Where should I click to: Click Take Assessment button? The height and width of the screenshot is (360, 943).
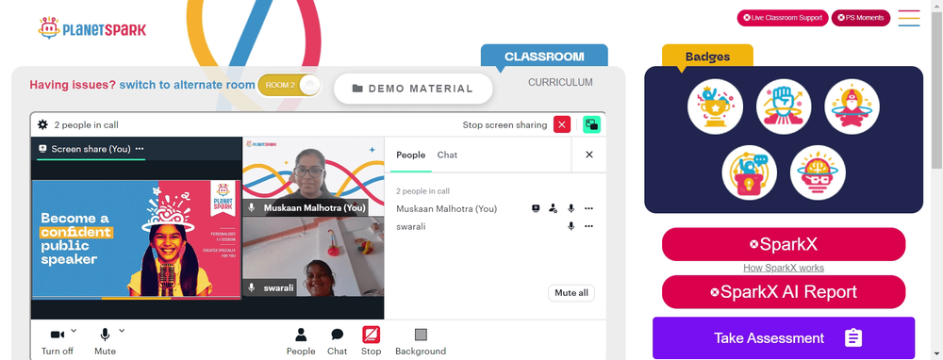click(783, 337)
